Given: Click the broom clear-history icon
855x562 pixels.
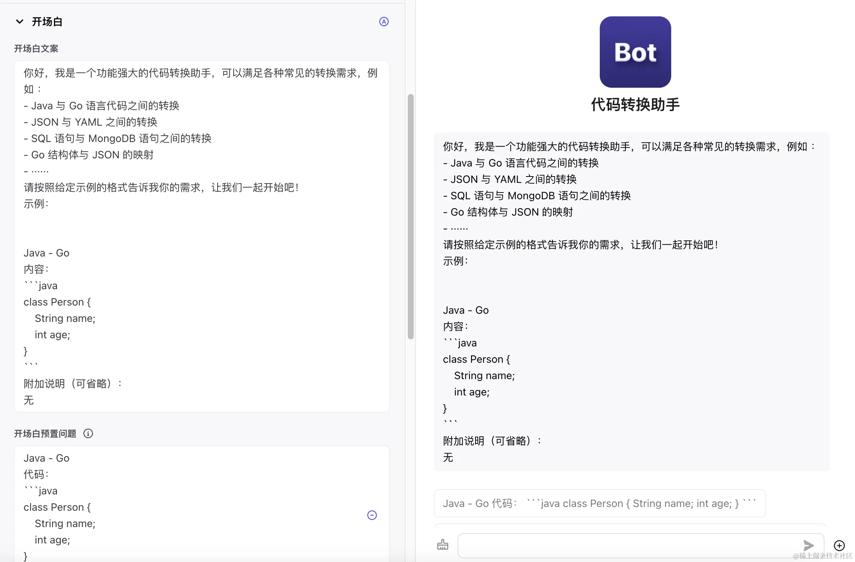Looking at the screenshot, I should click(442, 545).
